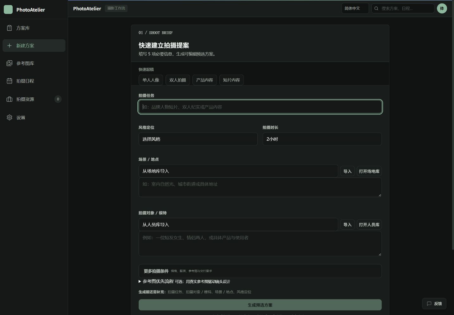Click the 场景 / 地点 text area
This screenshot has width=454, height=315.
(260, 187)
